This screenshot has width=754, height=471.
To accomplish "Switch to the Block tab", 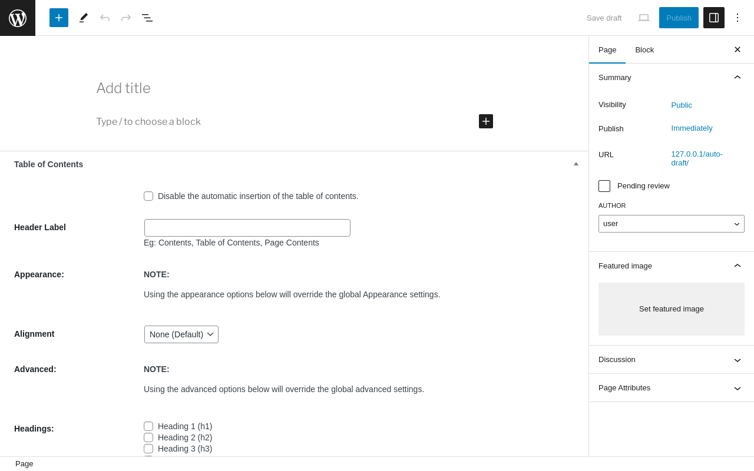I will 644,50.
